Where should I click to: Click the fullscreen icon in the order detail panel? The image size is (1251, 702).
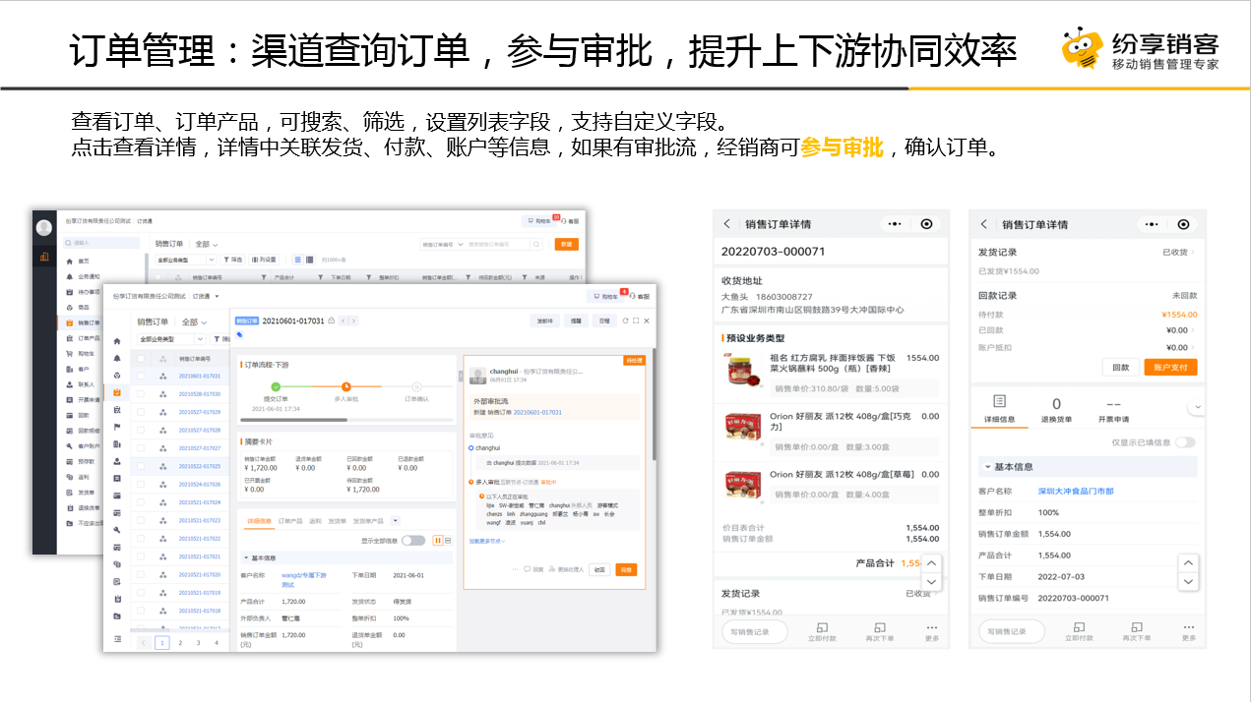click(636, 321)
